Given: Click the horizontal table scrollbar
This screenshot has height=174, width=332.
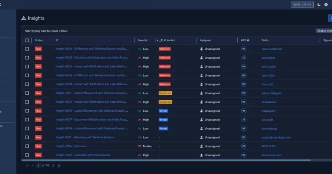Looking at the screenshot, I should (x=166, y=160).
